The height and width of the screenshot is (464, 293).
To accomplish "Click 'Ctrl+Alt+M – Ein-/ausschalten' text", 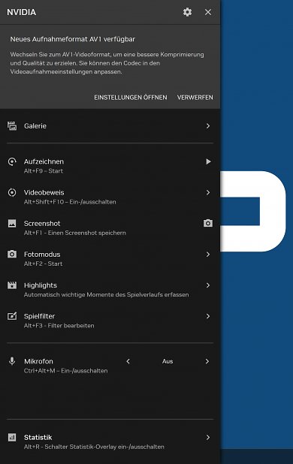I will point(65,371).
